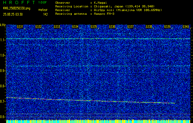Click the version label 1.00f
193x123 pixels.
[42, 2]
